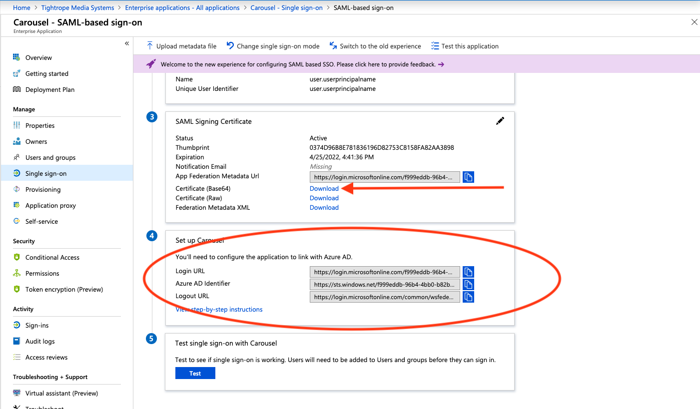The image size is (700, 409).
Task: Click the Getting started rocket icon
Action: pyautogui.click(x=16, y=73)
